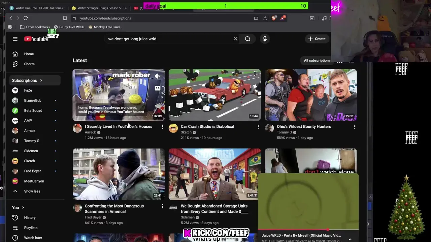Click the magnifier search button
This screenshot has width=431, height=242.
(x=247, y=39)
